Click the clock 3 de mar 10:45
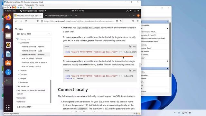Viewport: 206px width, 116px height. click(77, 11)
